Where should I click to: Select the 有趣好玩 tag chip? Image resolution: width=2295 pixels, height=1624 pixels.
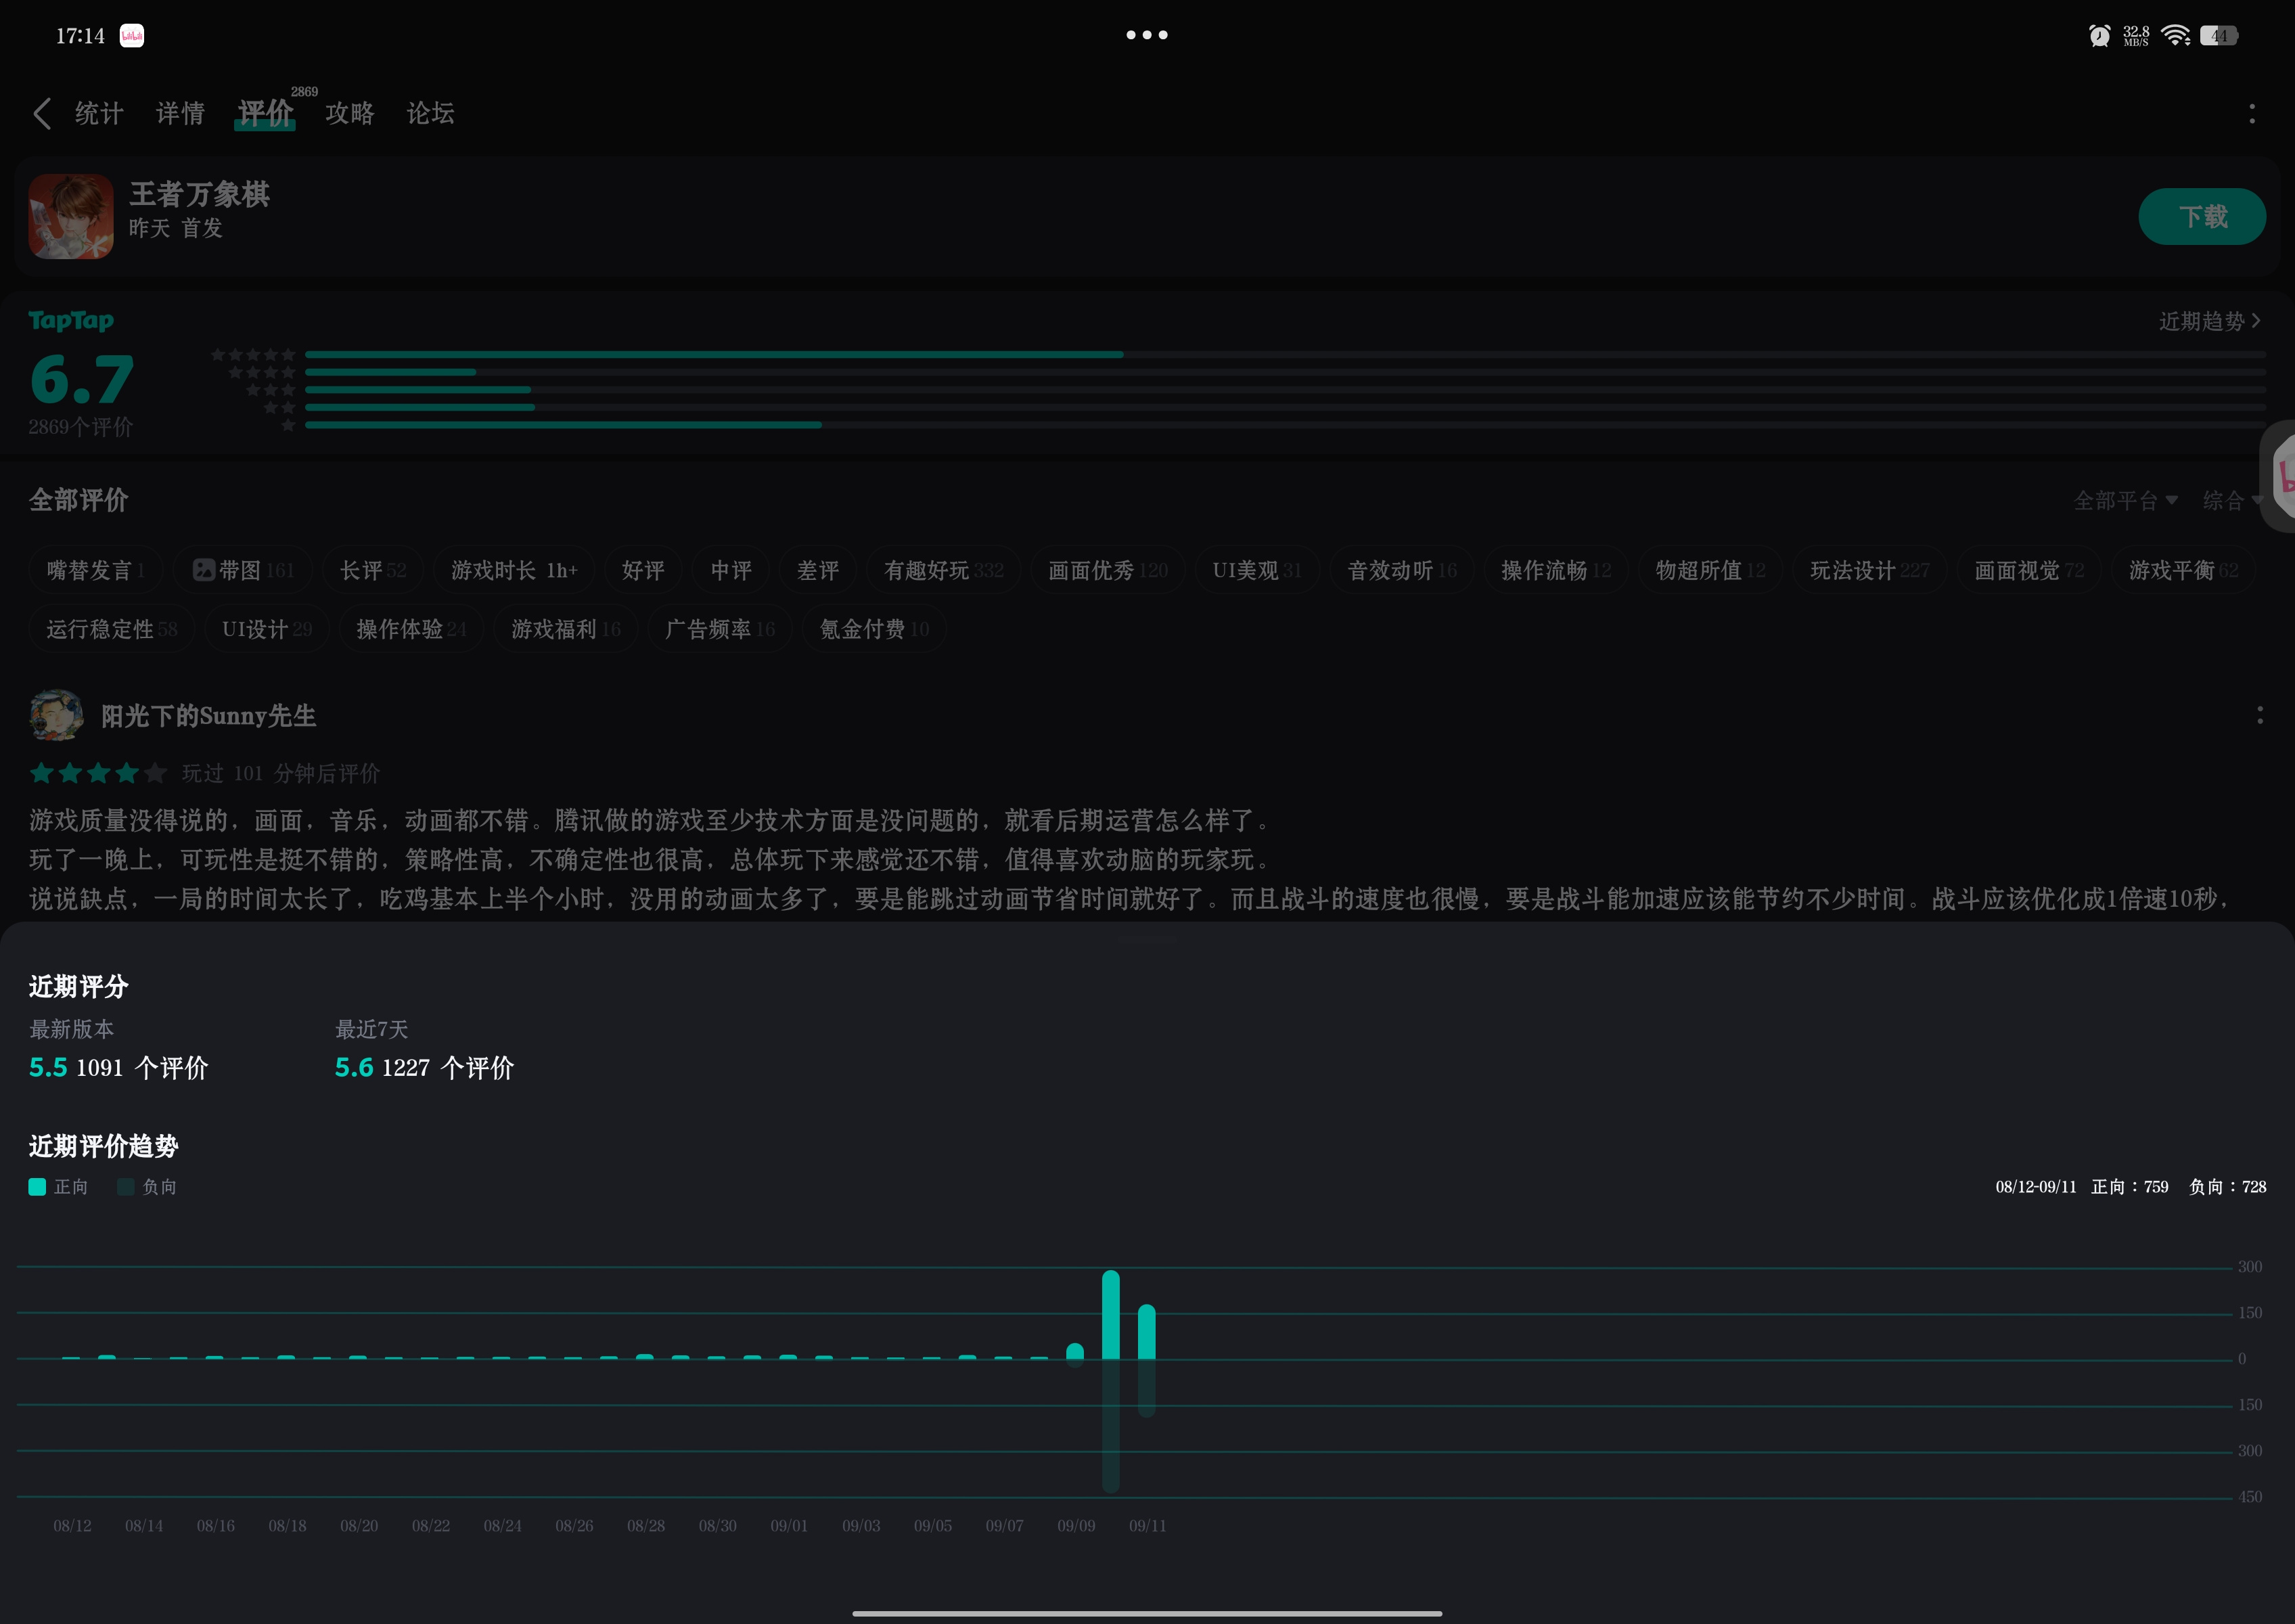pos(943,570)
